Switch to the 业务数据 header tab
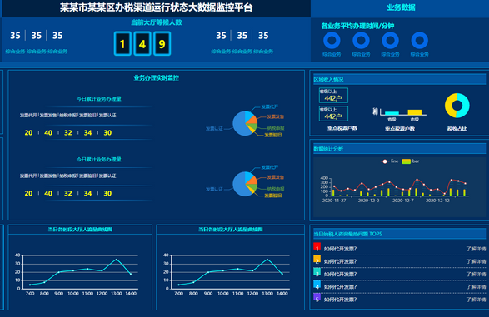Screen dimensions: 489x317 pos(401,7)
